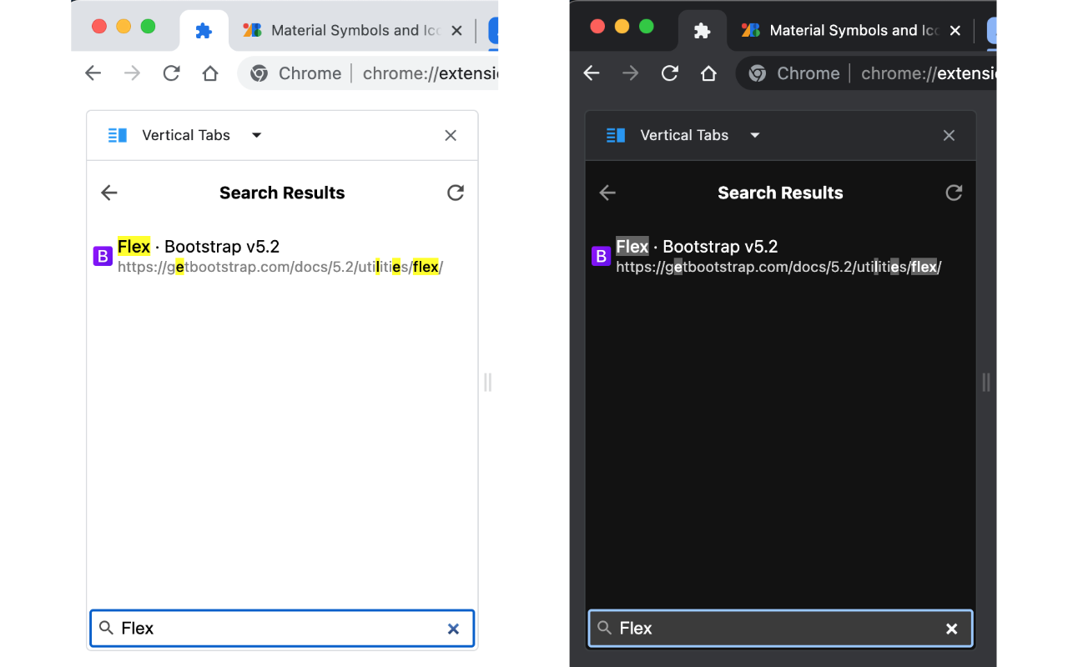Click side panel resize handle in light browser

click(x=488, y=382)
